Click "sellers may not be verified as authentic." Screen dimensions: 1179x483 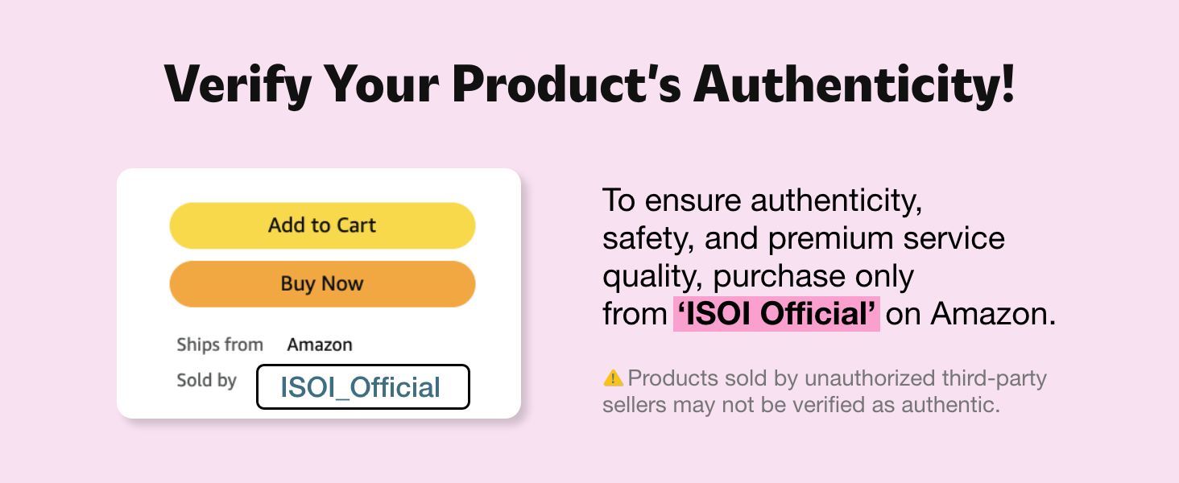click(x=801, y=404)
